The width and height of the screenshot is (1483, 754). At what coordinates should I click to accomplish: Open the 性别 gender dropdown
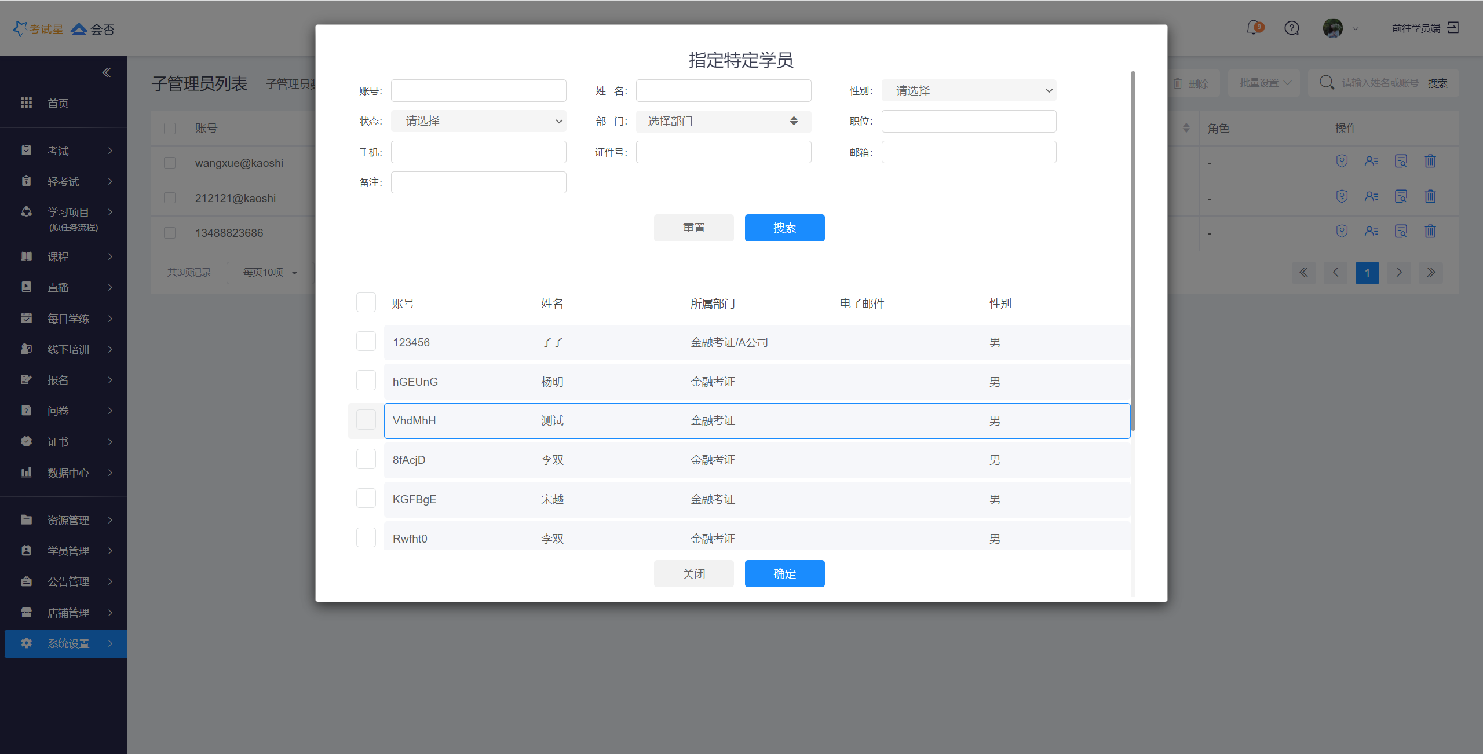click(x=969, y=91)
